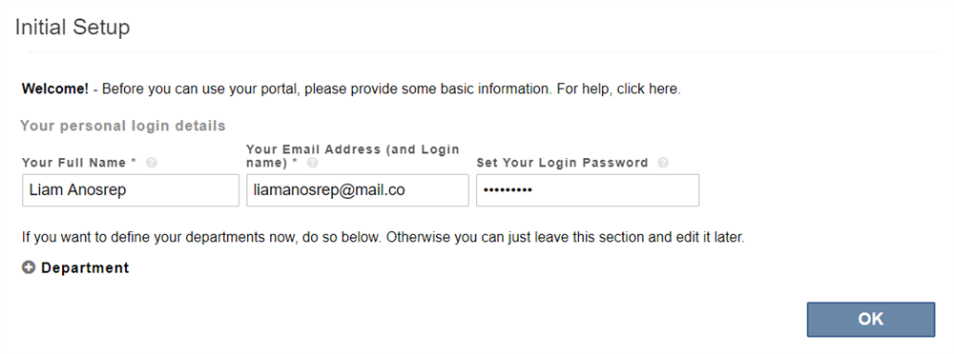Screen dimensions: 954x354
Task: Click the required asterisk after Your Full Name
Action: 134,162
